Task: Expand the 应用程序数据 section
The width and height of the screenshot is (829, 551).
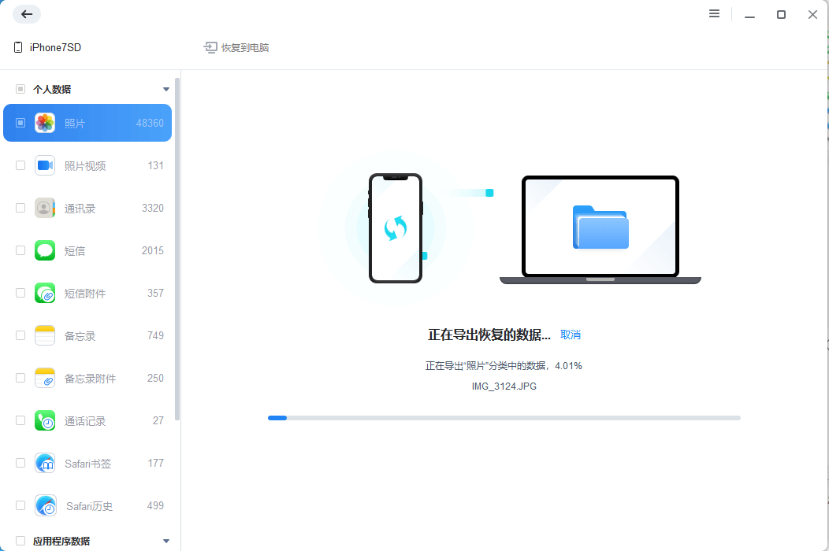Action: click(x=165, y=541)
